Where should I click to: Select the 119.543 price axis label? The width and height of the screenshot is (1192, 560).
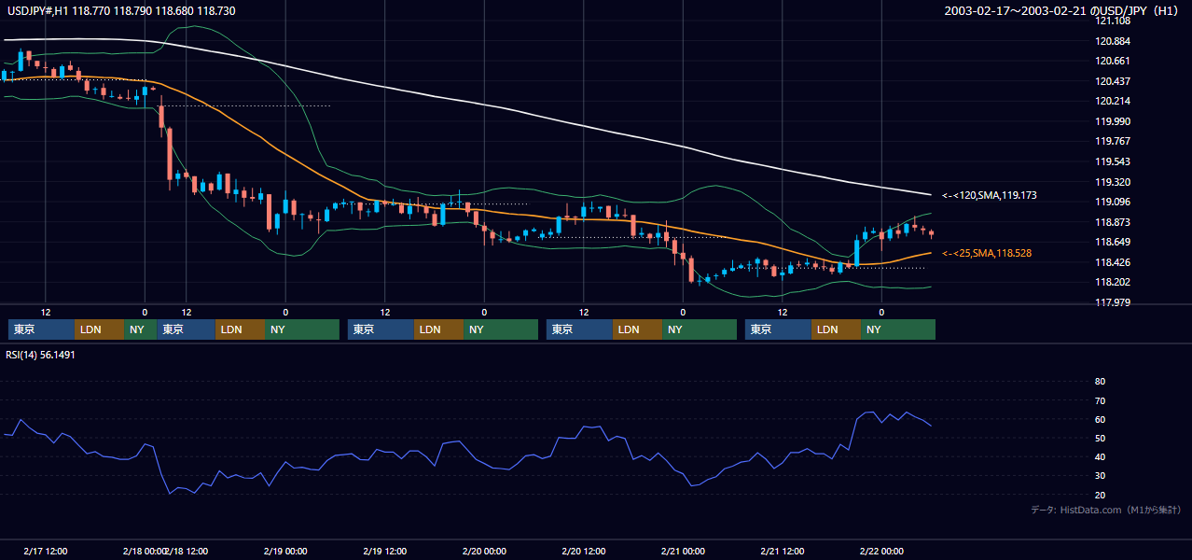click(x=1114, y=161)
